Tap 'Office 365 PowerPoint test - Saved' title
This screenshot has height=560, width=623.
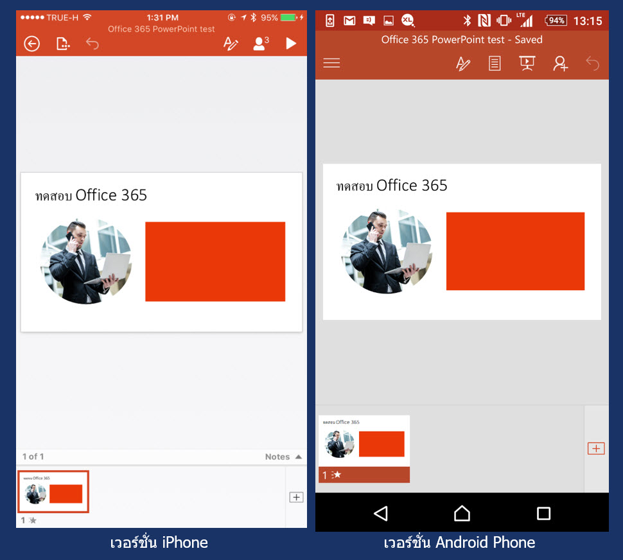(x=462, y=40)
